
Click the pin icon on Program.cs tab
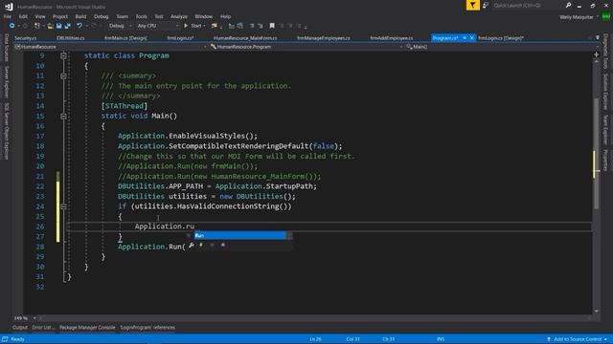(465, 38)
